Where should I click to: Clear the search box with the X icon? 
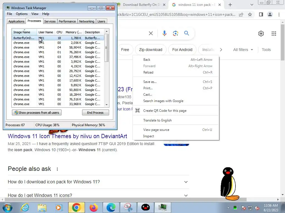click(x=151, y=33)
